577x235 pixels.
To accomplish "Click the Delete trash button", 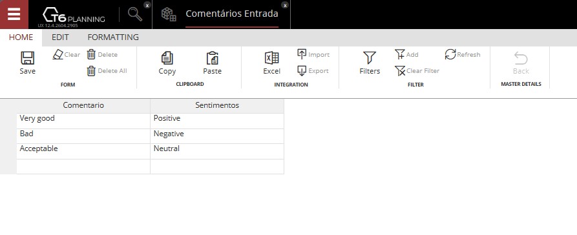I will [x=102, y=54].
